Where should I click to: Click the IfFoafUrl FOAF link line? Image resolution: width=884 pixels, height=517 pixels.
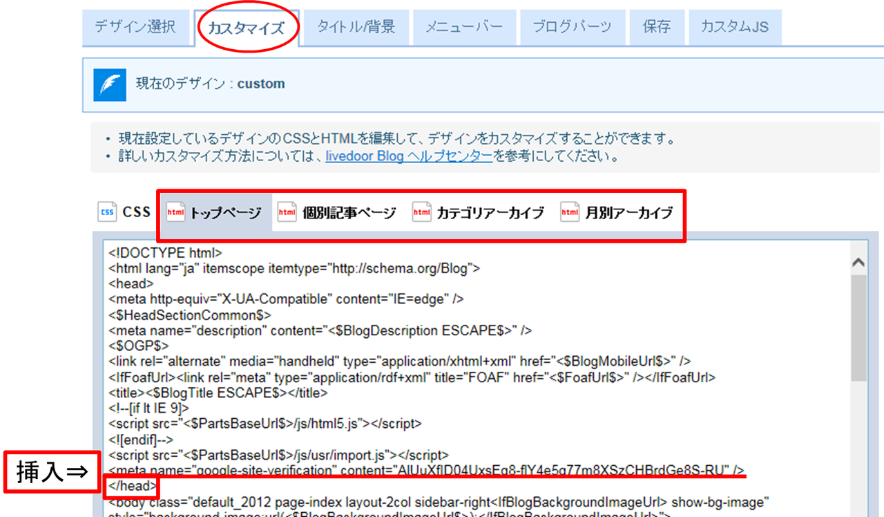tap(412, 377)
